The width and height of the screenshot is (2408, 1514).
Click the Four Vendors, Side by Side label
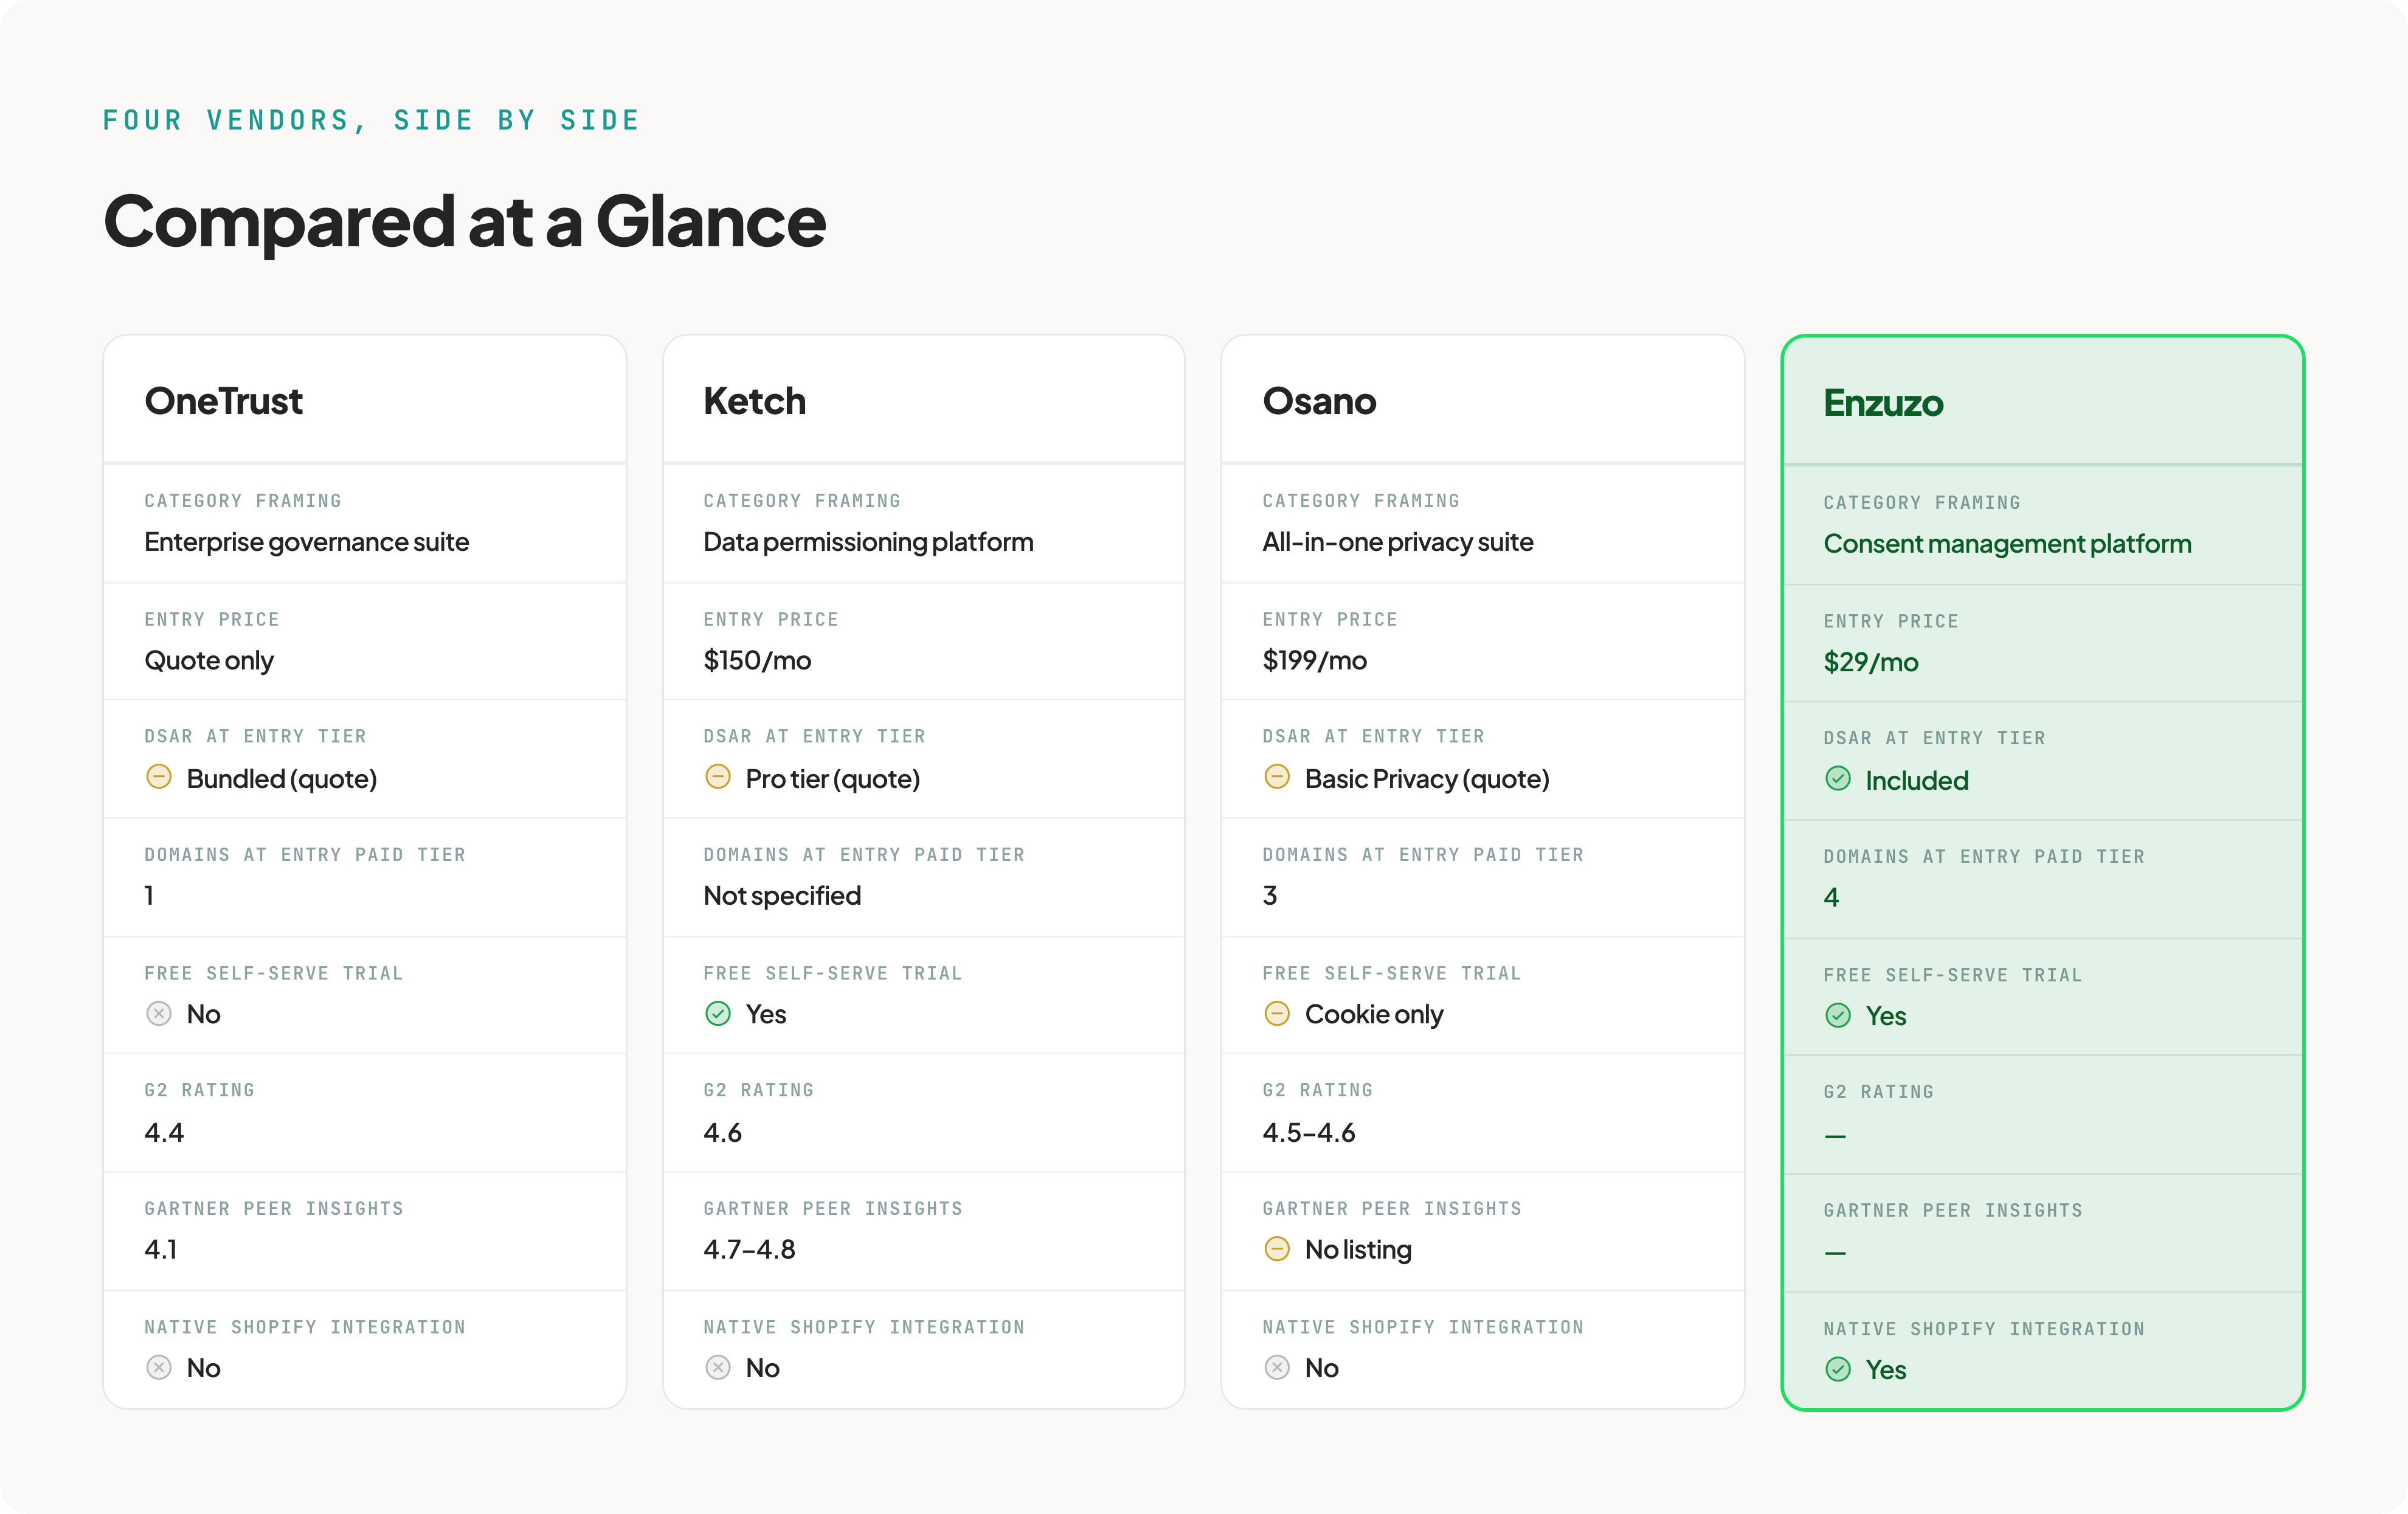[371, 120]
